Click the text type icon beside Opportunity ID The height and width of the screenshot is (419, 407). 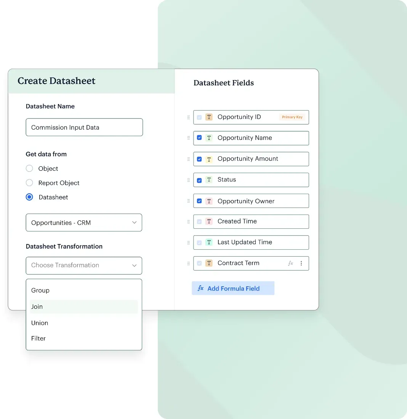click(x=208, y=117)
